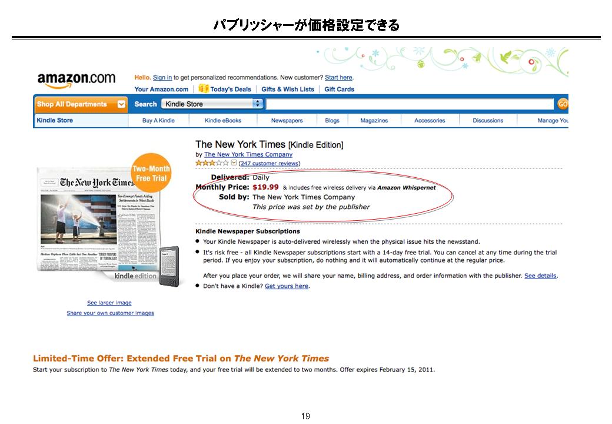Open Today's Deals
Image resolution: width=612 pixels, height=424 pixels.
point(230,89)
